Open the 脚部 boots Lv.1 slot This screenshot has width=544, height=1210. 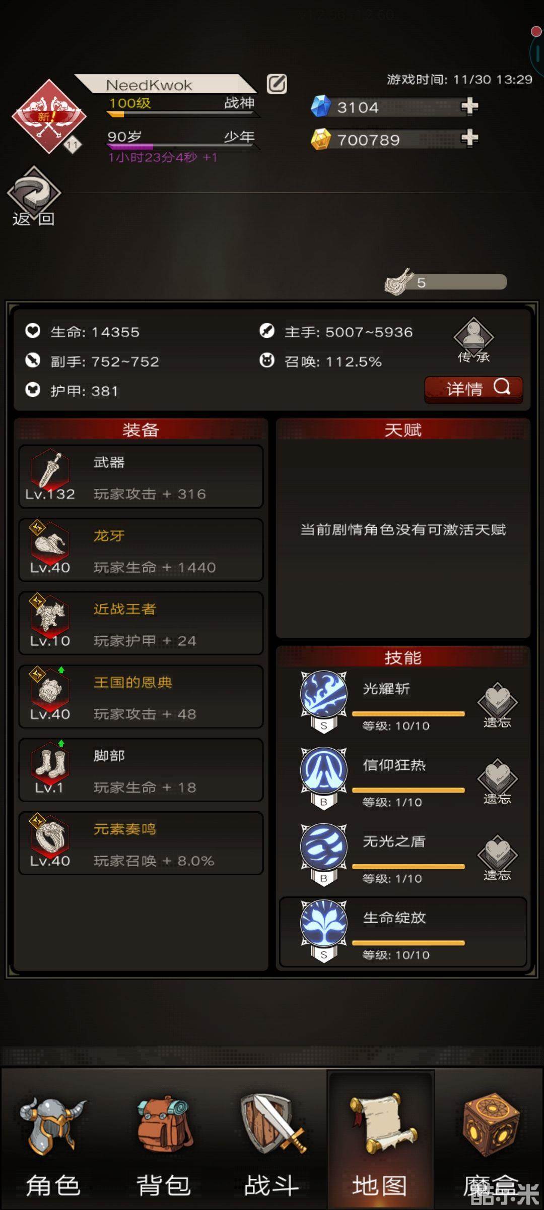[x=141, y=770]
